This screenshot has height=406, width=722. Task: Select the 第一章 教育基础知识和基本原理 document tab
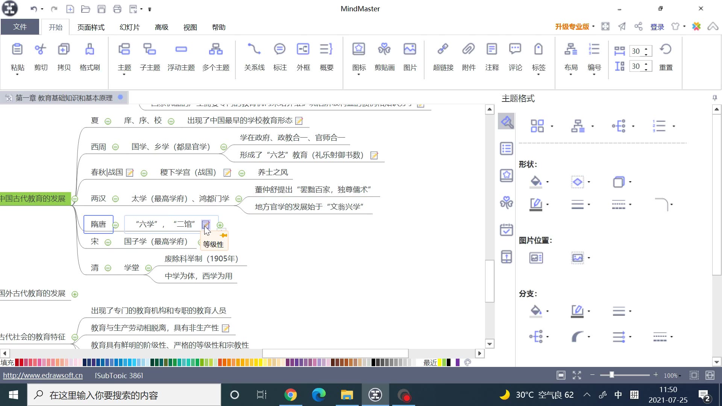click(64, 98)
